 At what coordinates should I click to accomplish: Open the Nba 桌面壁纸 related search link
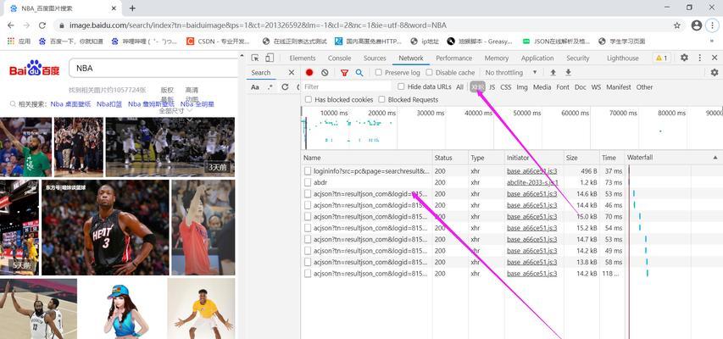[70, 104]
